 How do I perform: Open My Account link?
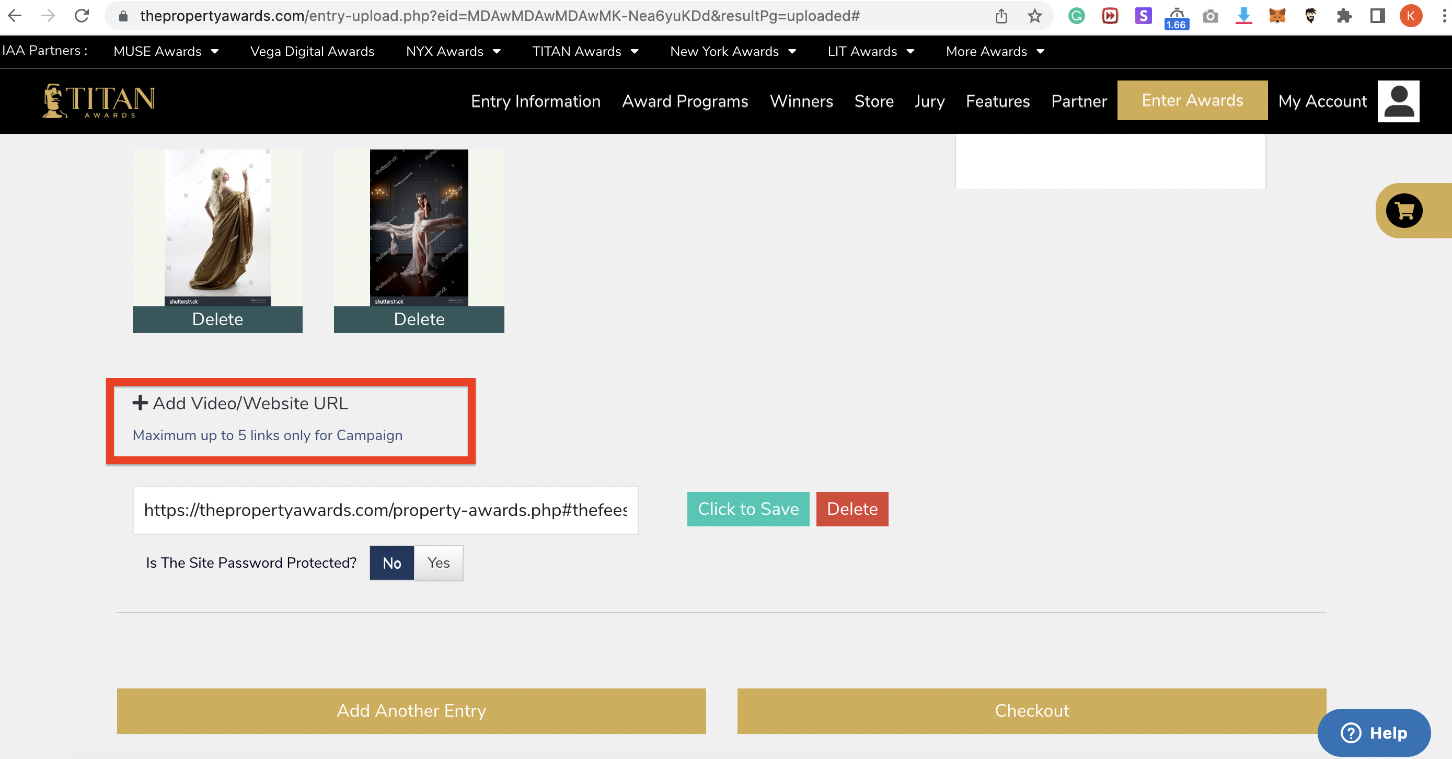coord(1322,101)
